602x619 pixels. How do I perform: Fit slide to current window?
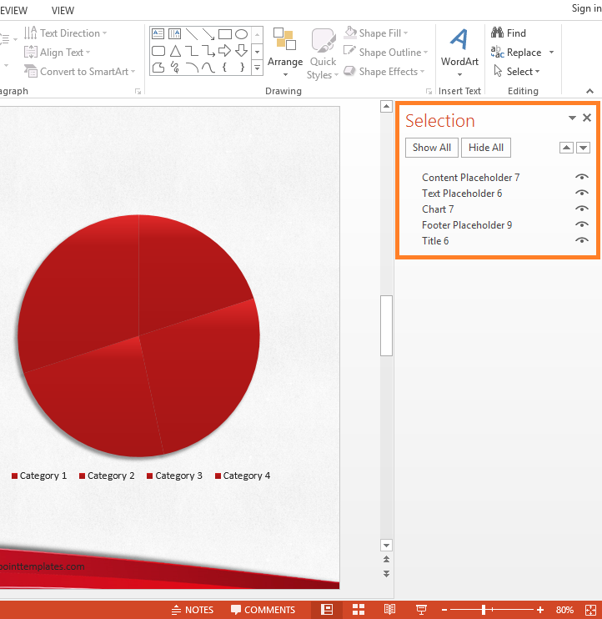click(588, 610)
